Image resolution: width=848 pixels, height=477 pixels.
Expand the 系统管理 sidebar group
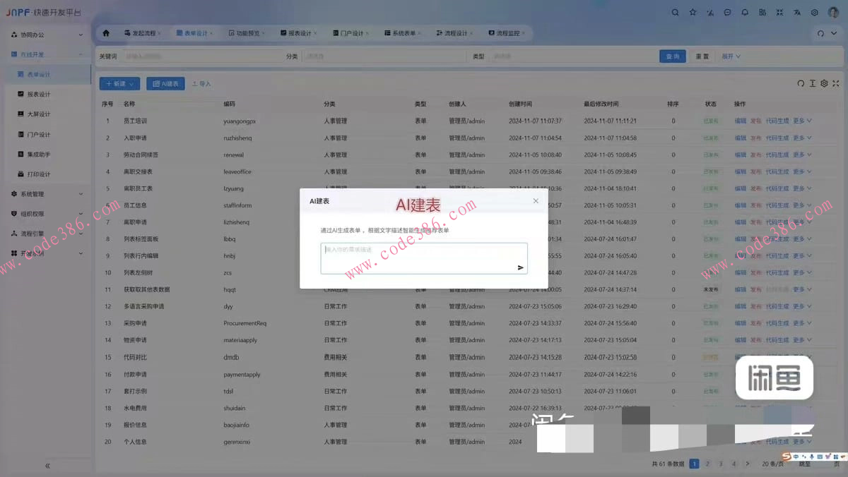tap(47, 194)
